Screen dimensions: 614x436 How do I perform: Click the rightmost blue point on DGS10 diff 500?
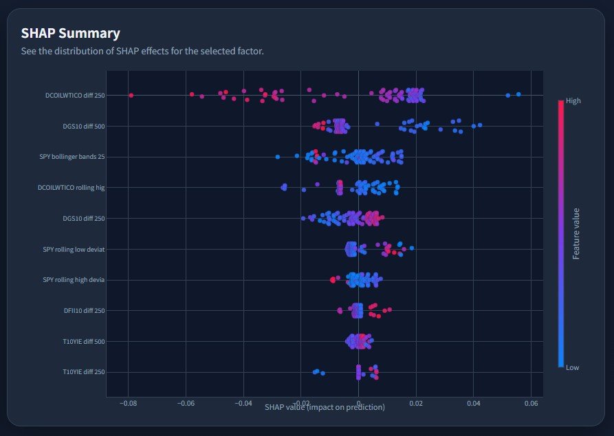(x=480, y=125)
